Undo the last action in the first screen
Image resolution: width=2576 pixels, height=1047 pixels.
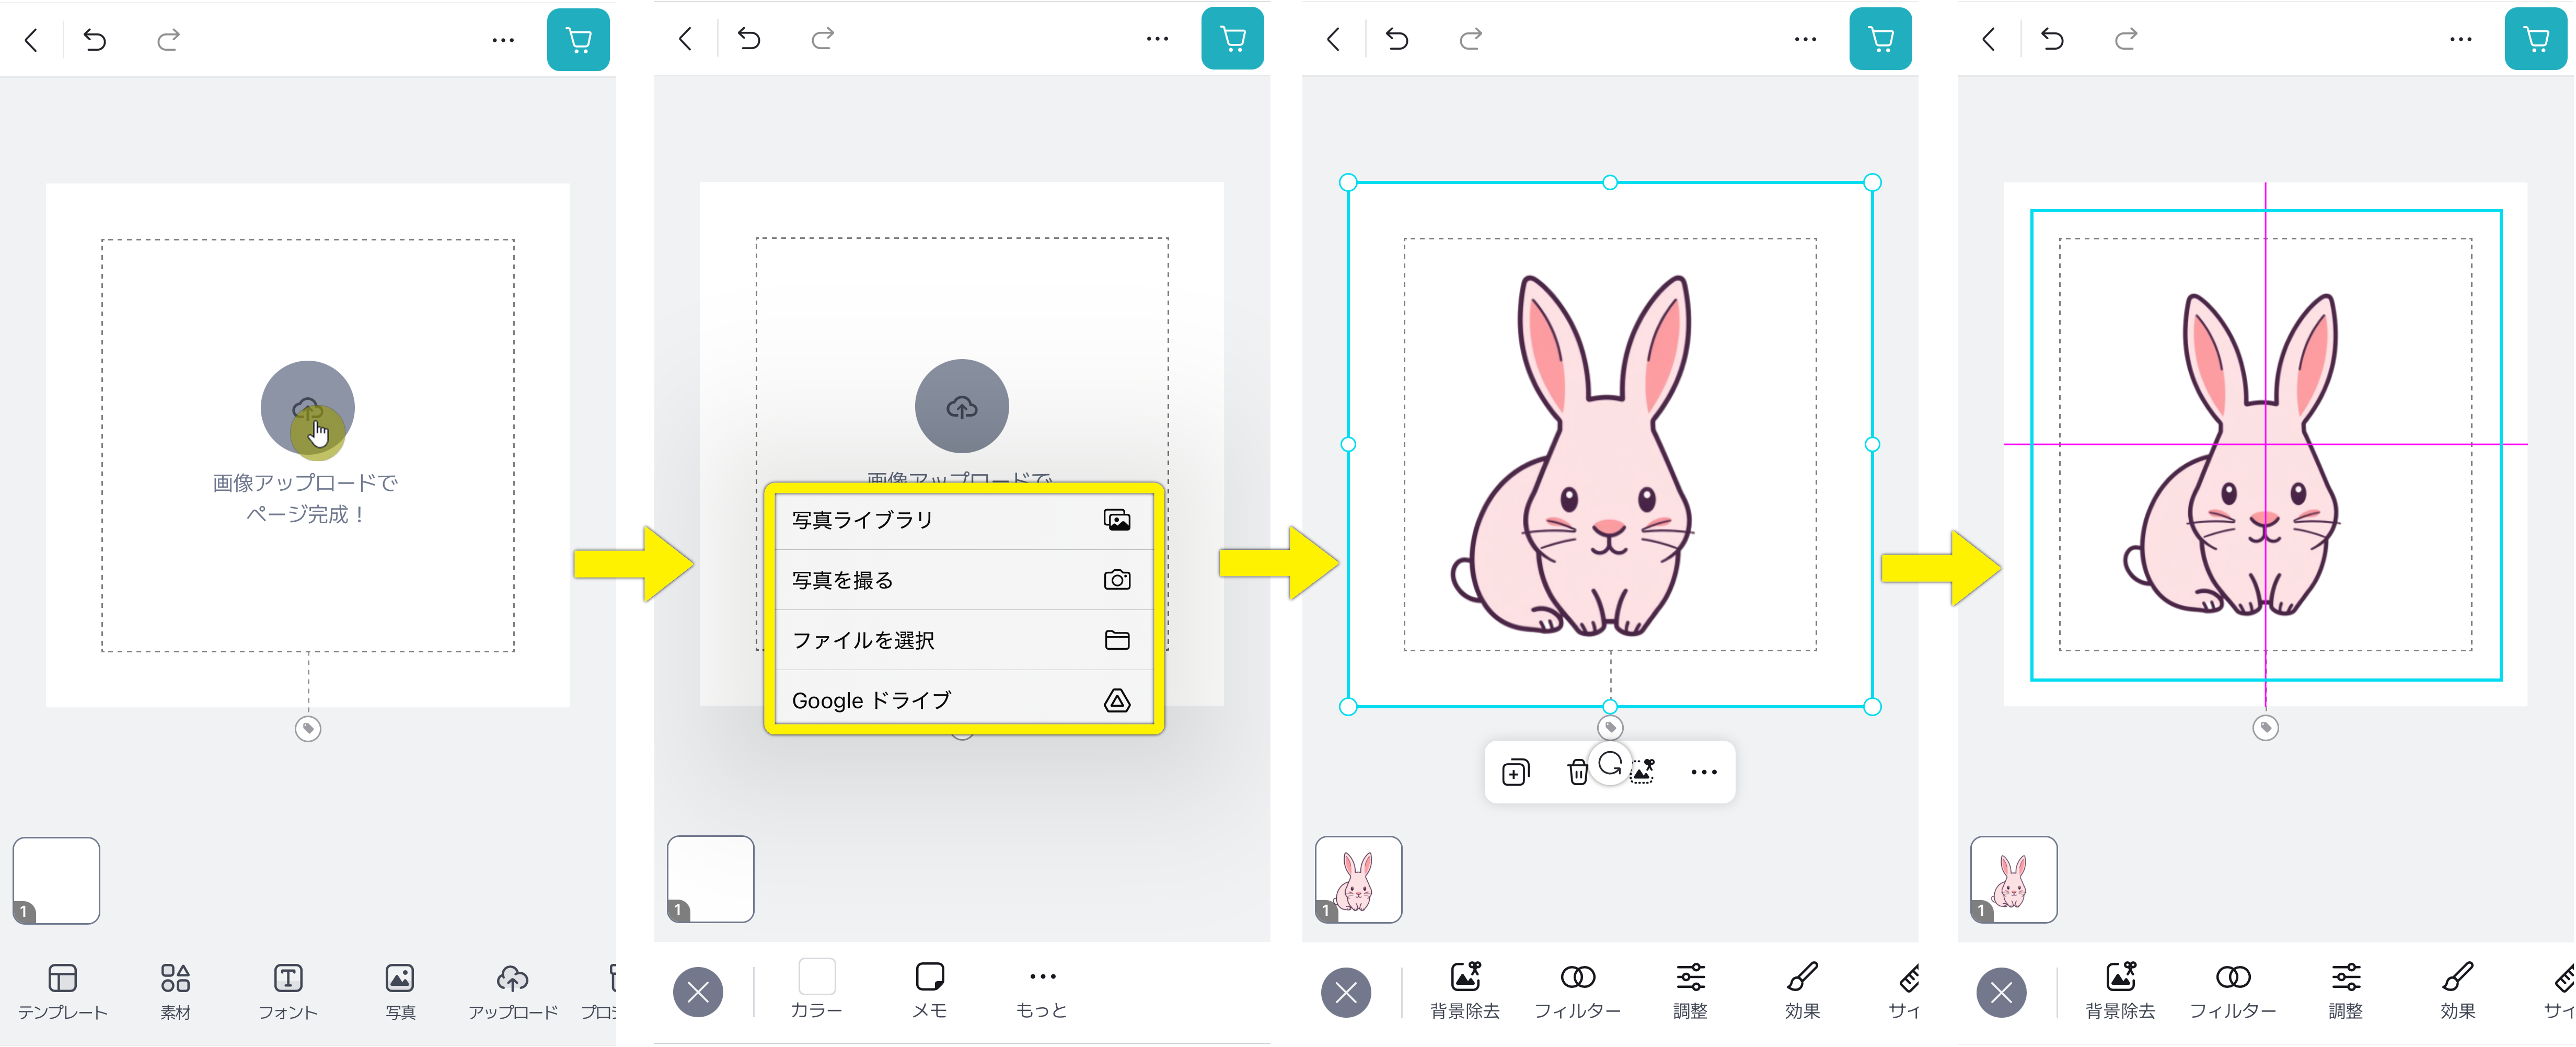tap(95, 40)
